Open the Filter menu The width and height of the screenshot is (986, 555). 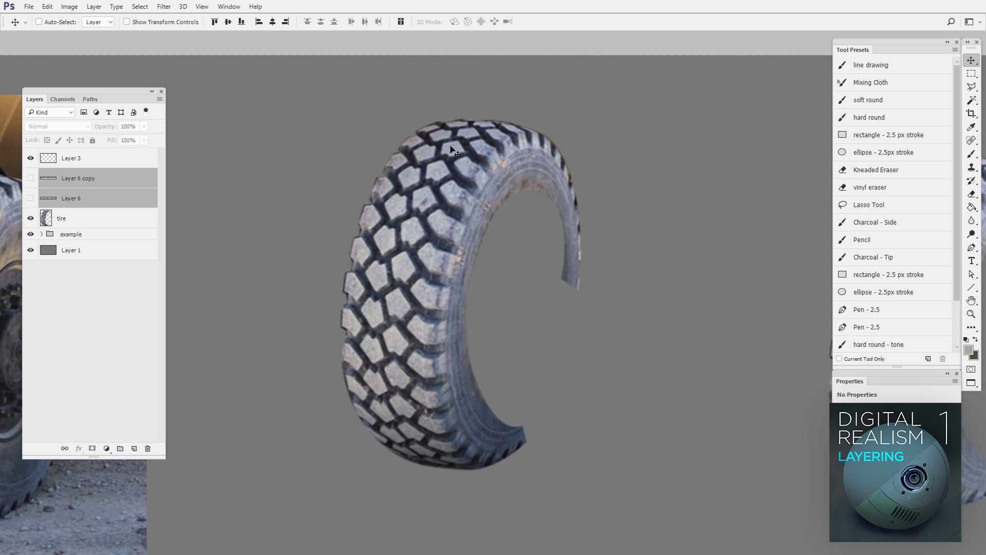[x=163, y=7]
